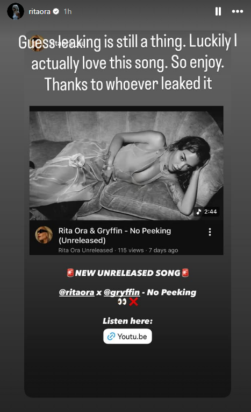Screen dimensions: 251x412
Task: Click the NEW UNRELEASED SONG heading
Action: (128, 273)
